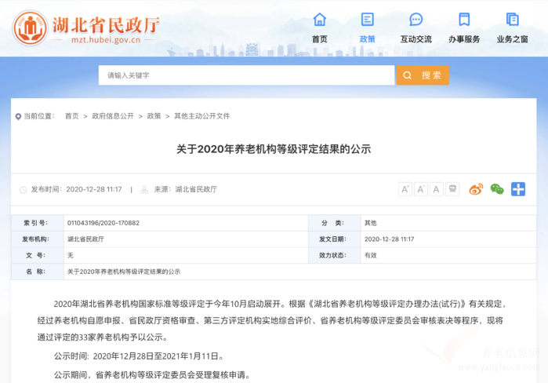Share the article to Weibo

click(x=476, y=189)
